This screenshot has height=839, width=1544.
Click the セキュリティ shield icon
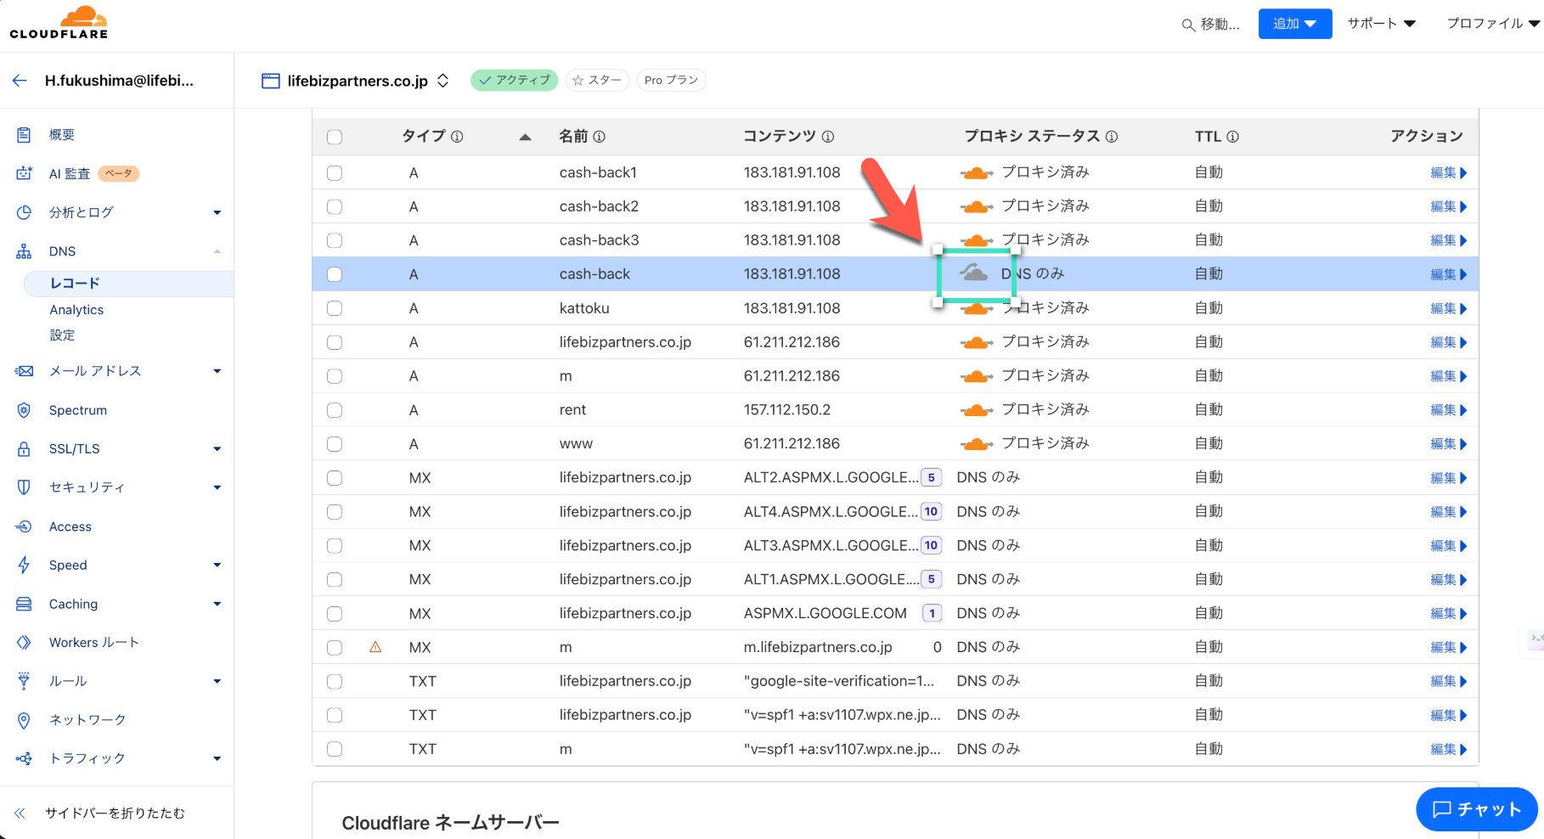pos(24,487)
